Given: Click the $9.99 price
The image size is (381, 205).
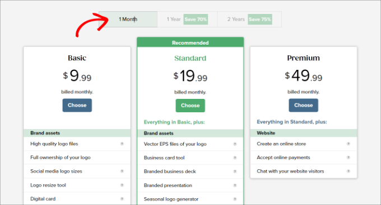Looking at the screenshot, I should tap(77, 75).
